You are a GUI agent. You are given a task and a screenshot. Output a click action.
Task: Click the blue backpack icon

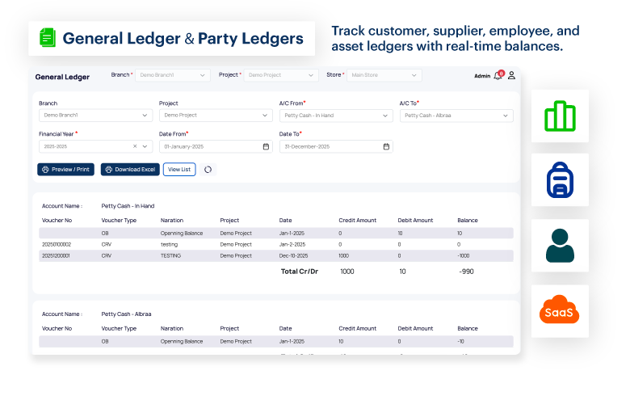point(560,179)
